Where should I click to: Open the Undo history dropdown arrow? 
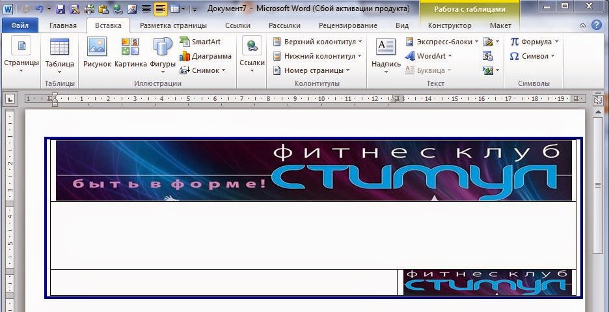pos(49,8)
